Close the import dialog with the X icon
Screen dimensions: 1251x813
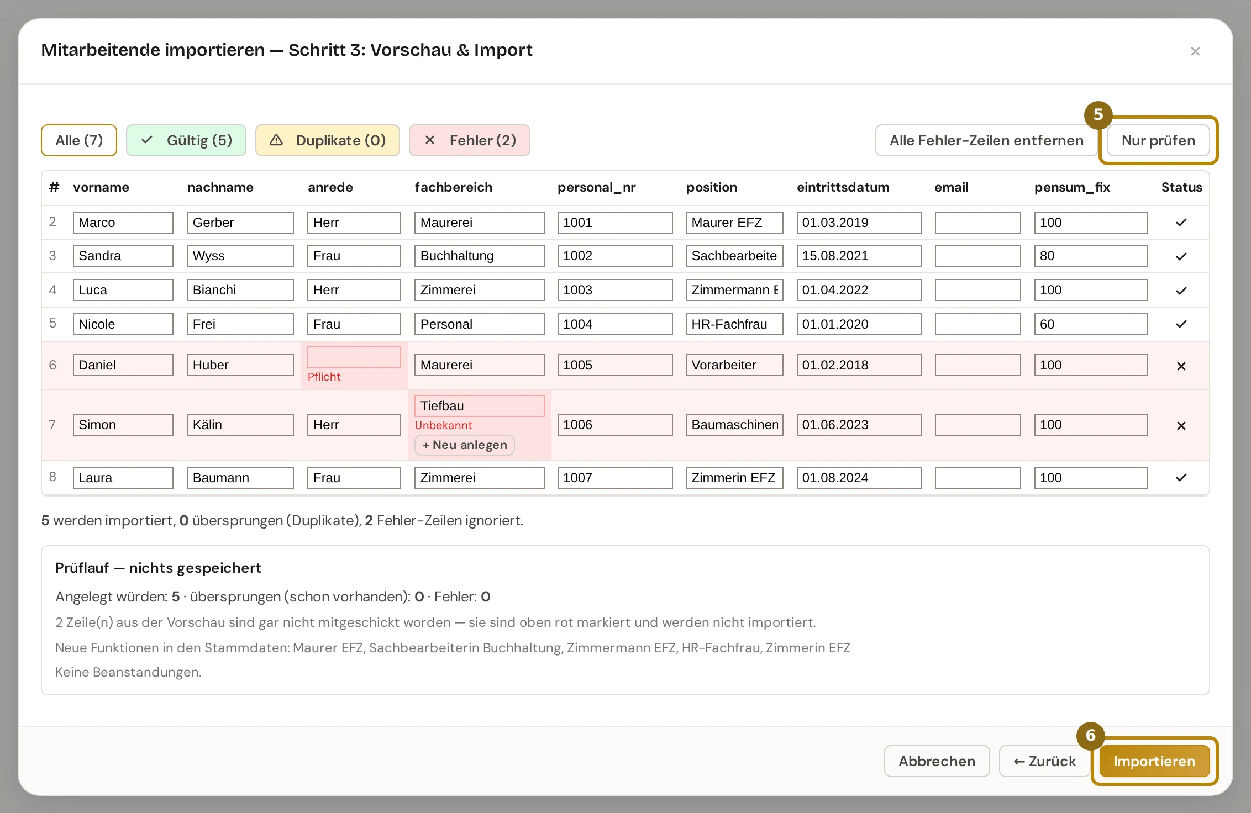pos(1195,51)
